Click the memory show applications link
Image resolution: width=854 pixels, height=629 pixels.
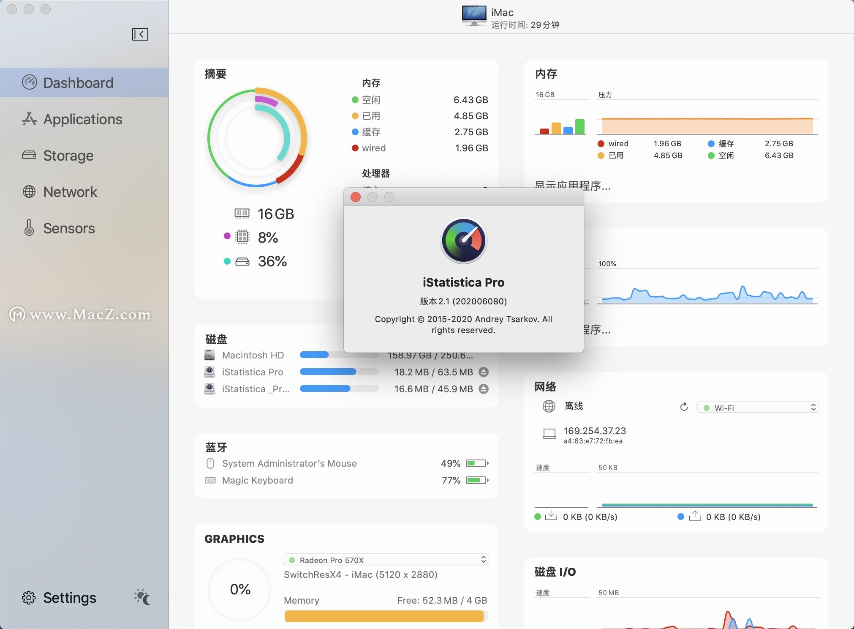[x=572, y=186]
